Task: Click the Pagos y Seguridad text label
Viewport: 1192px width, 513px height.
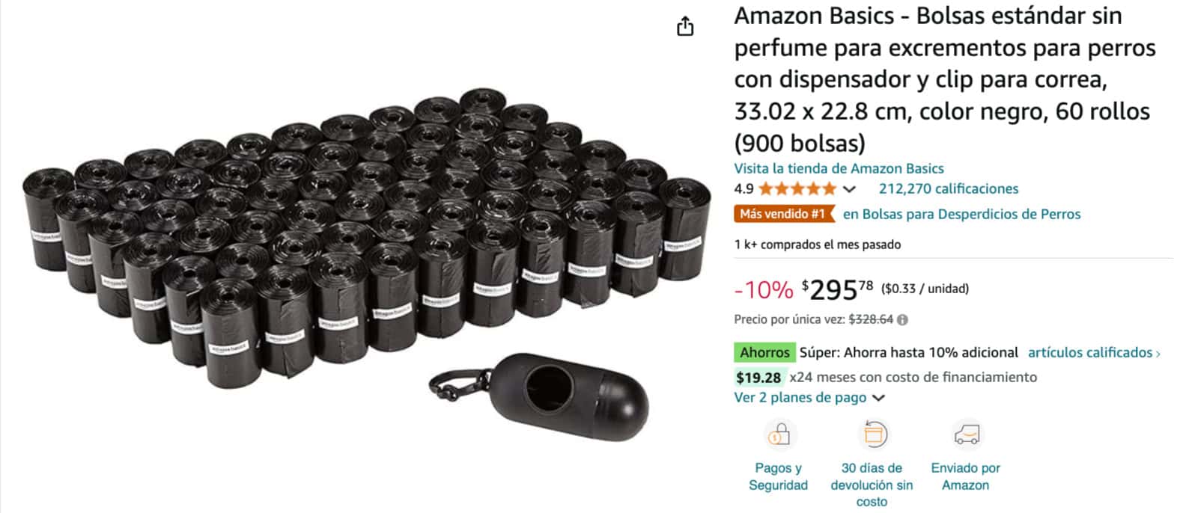Action: point(778,476)
